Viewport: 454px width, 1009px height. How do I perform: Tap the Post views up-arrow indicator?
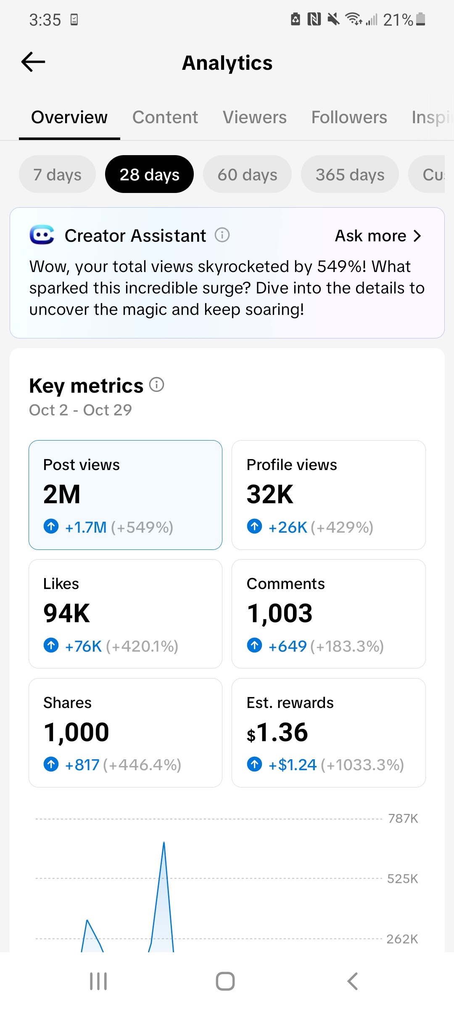click(x=51, y=526)
